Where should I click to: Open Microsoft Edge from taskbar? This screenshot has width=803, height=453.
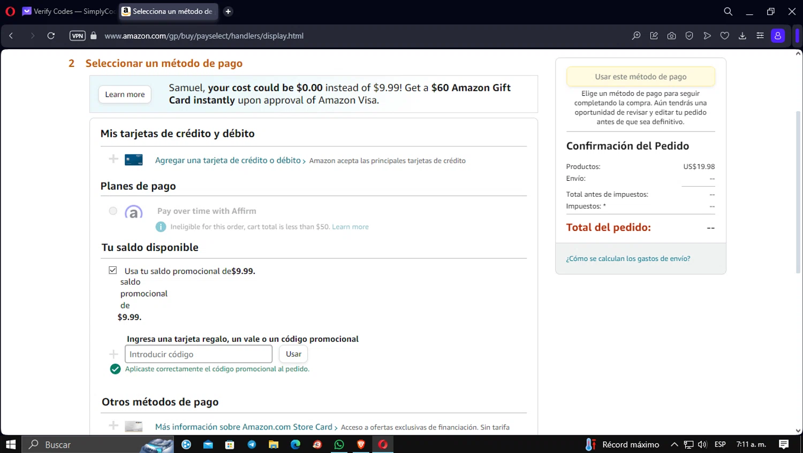click(x=296, y=444)
